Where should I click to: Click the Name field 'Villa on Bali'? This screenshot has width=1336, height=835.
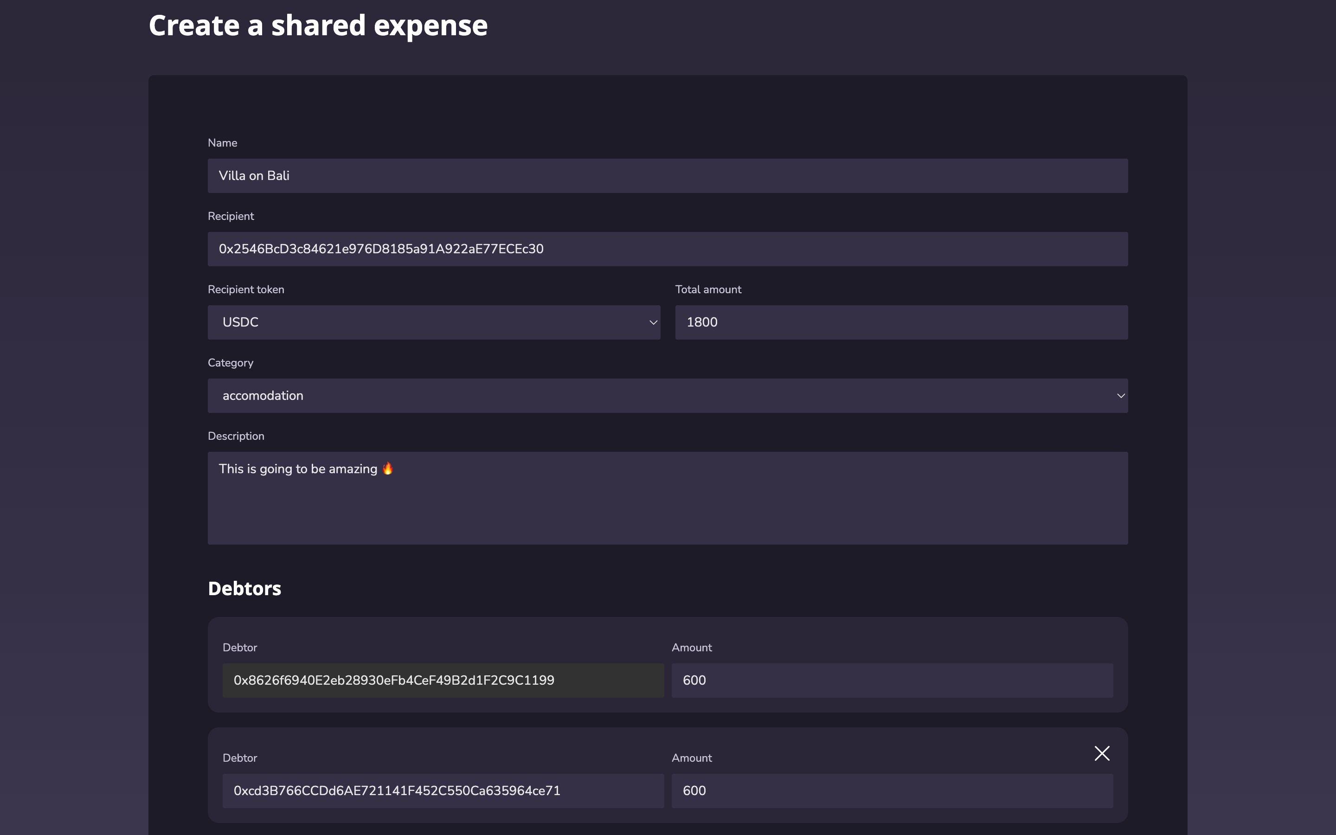[668, 176]
